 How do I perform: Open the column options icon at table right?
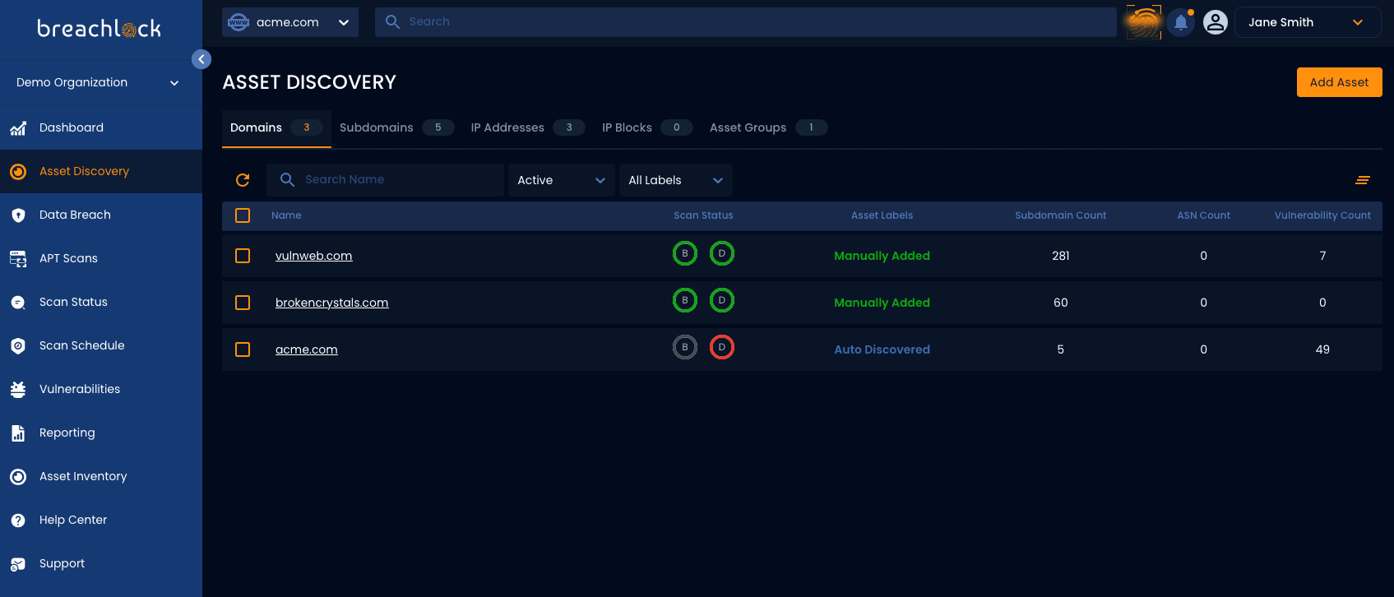click(1363, 180)
